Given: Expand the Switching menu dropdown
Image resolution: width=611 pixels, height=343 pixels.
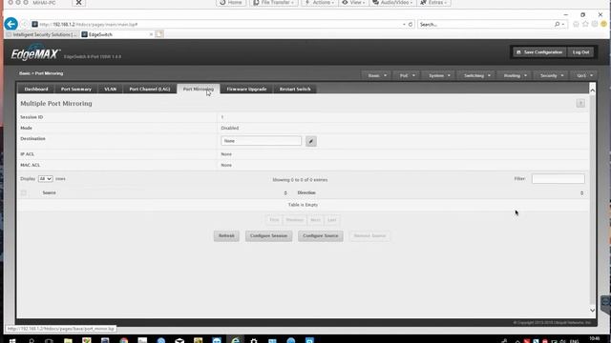Looking at the screenshot, I should point(476,75).
